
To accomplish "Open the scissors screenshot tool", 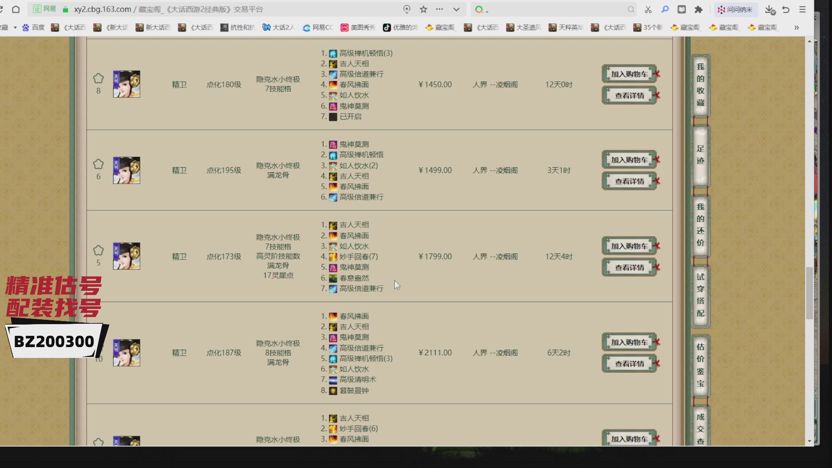I will coord(648,10).
